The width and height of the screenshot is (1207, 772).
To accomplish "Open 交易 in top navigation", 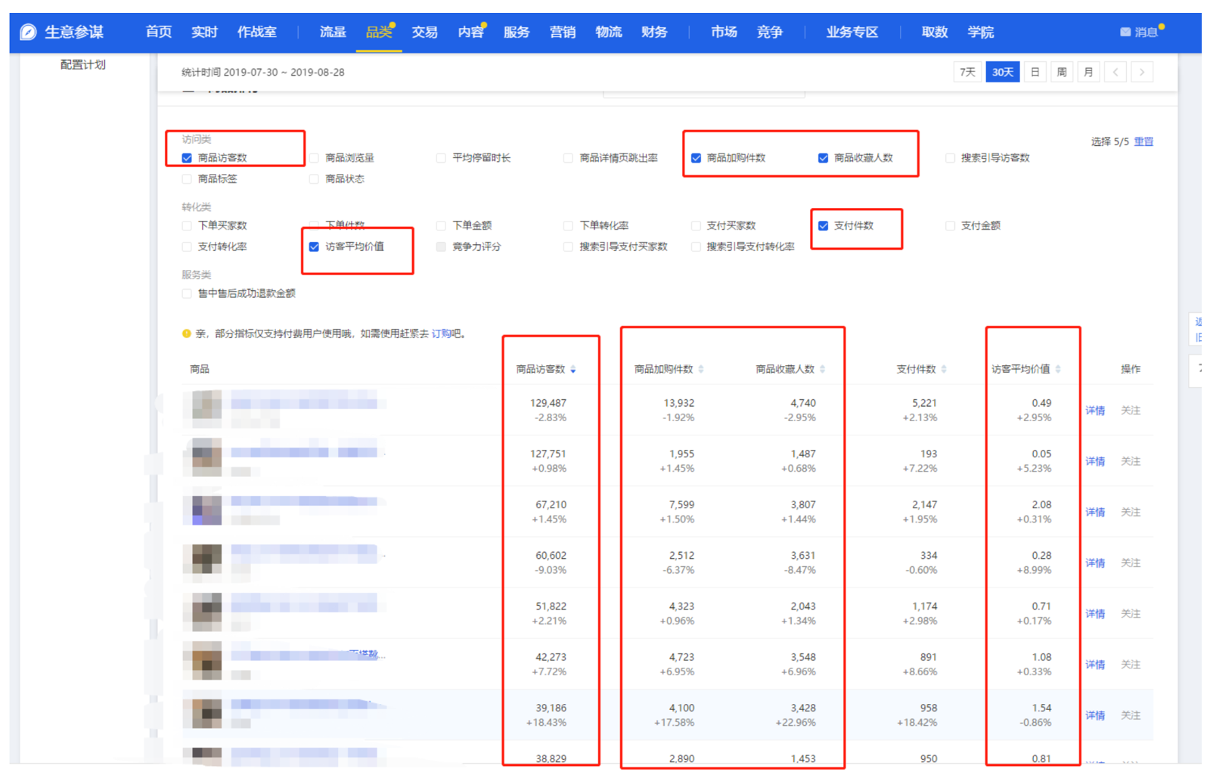I will click(425, 32).
